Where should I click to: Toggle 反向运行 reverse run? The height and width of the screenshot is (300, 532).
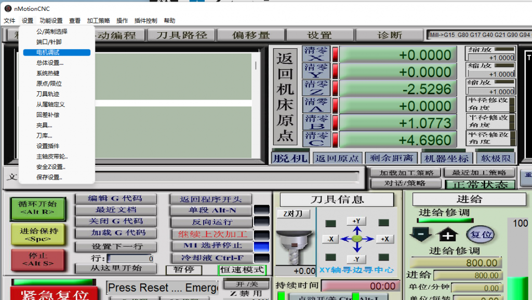[x=211, y=222]
